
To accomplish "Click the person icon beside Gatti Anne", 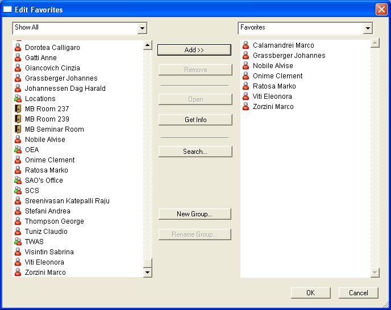I will point(18,57).
